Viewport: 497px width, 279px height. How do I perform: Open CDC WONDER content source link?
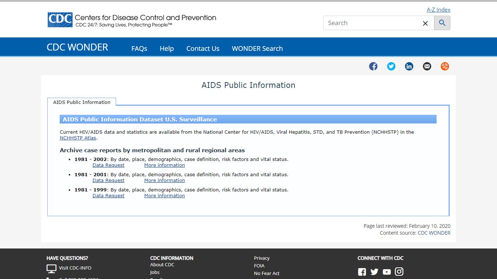pos(434,233)
